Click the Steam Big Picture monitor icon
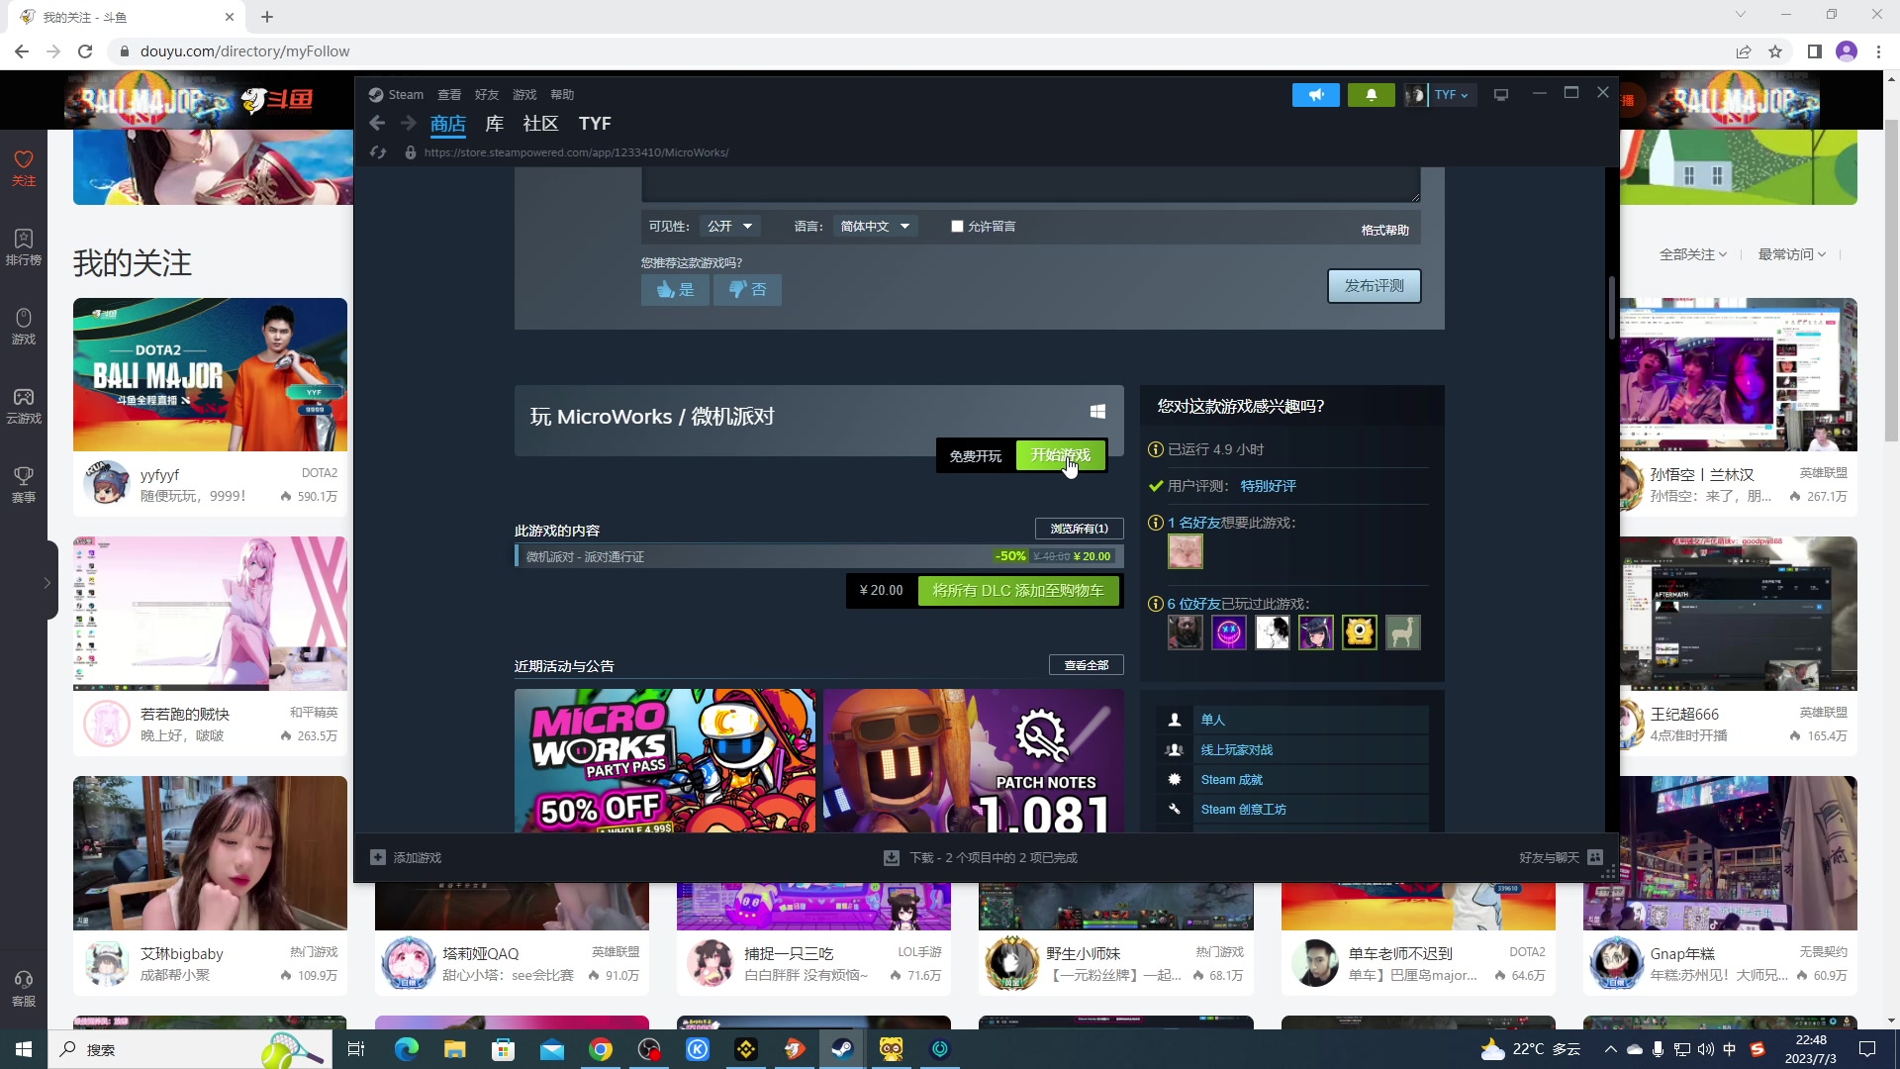Image resolution: width=1900 pixels, height=1069 pixels. [1501, 95]
